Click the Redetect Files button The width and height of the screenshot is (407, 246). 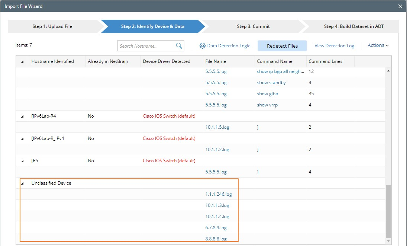click(x=282, y=46)
